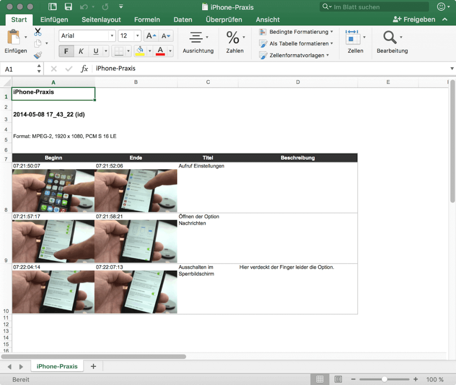
Task: Open the insert function fx icon
Action: [x=84, y=69]
